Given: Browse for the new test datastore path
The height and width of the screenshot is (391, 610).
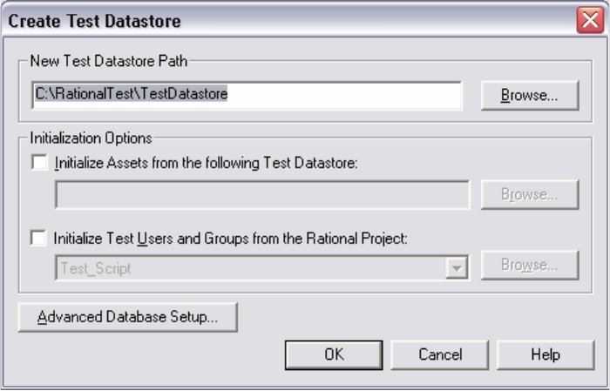Looking at the screenshot, I should (x=530, y=95).
